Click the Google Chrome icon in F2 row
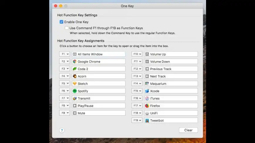 (75, 62)
